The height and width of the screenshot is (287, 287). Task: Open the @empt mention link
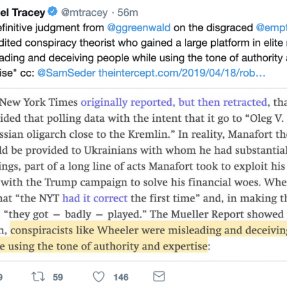pyautogui.click(x=272, y=27)
